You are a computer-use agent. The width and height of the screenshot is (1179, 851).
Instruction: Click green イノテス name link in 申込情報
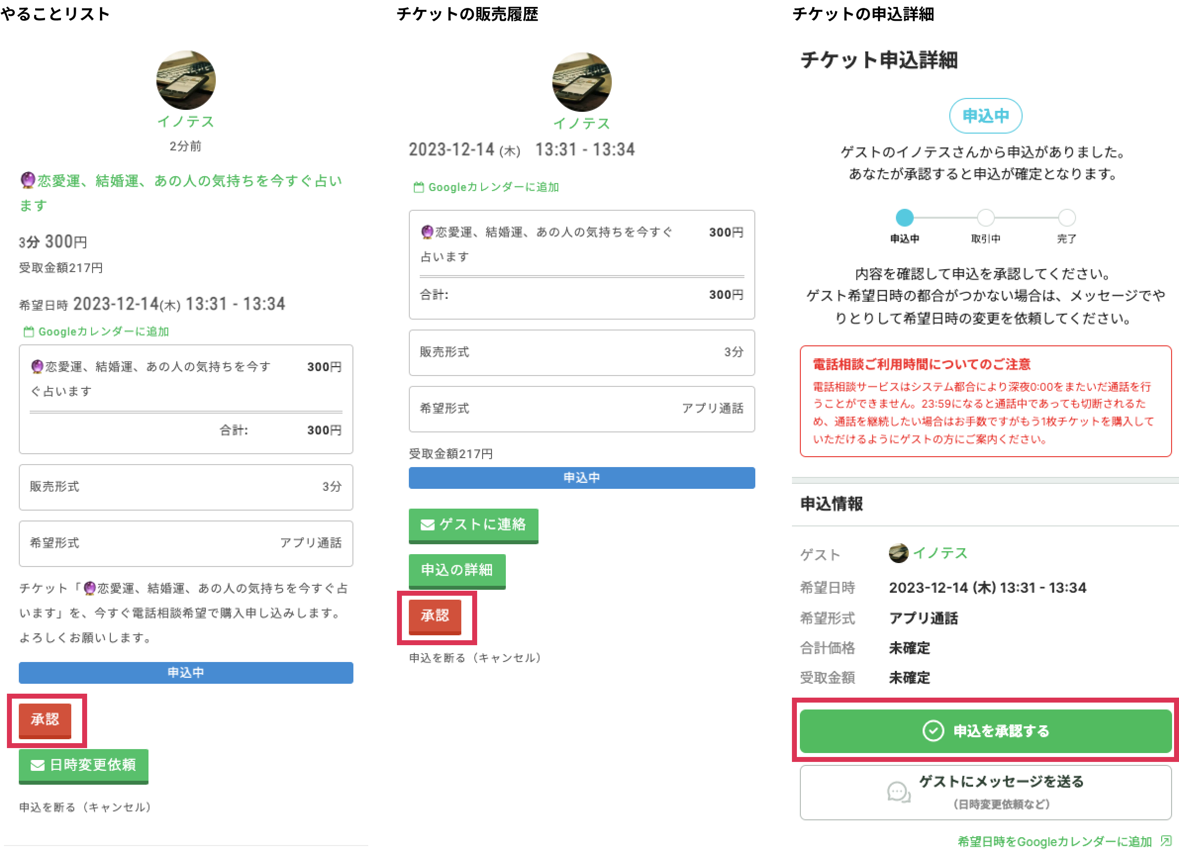pyautogui.click(x=940, y=553)
